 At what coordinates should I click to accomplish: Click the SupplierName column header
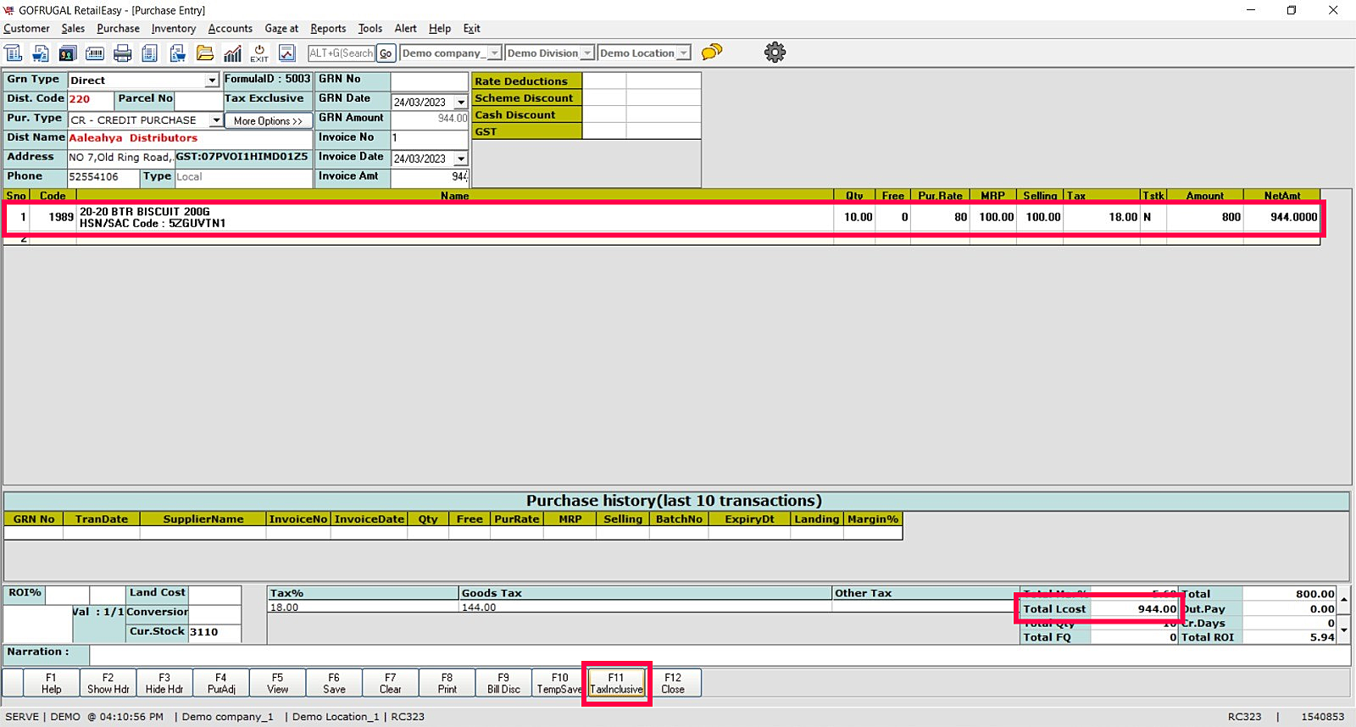point(203,519)
